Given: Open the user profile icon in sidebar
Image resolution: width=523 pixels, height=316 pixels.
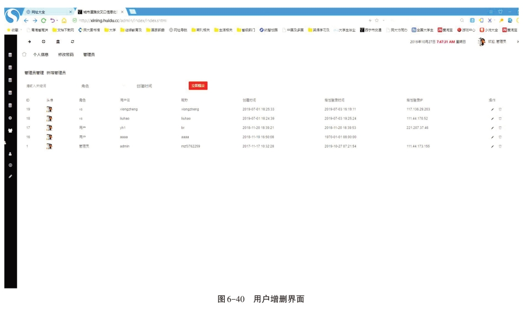Looking at the screenshot, I should [x=10, y=154].
